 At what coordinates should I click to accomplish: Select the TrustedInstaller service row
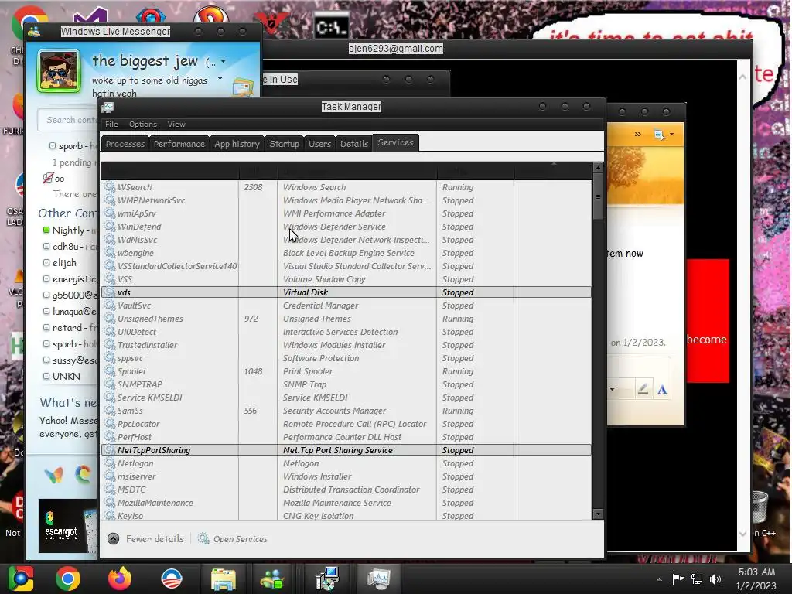(x=346, y=345)
